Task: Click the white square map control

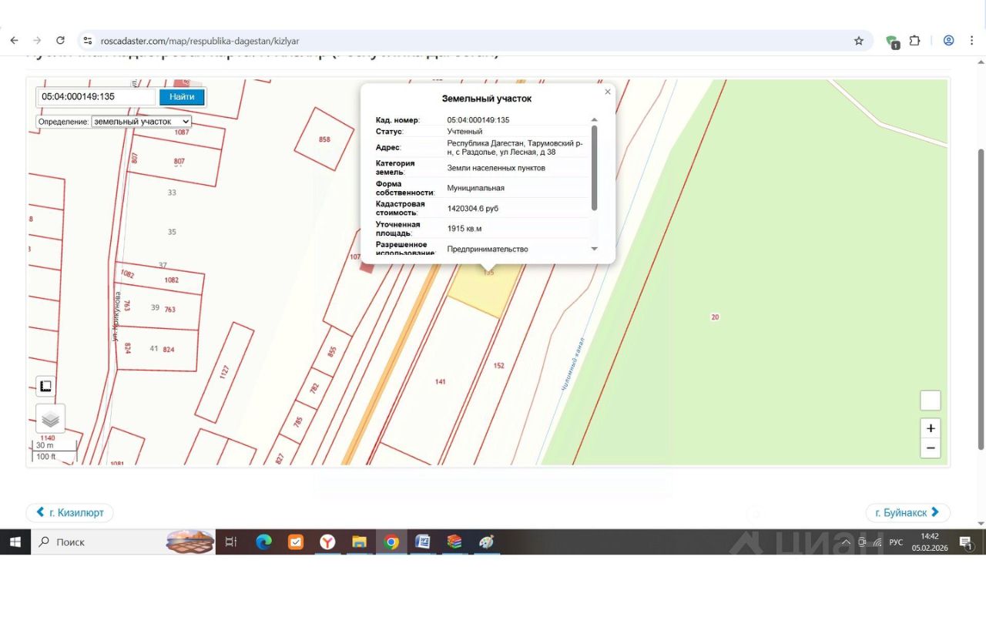Action: [931, 401]
